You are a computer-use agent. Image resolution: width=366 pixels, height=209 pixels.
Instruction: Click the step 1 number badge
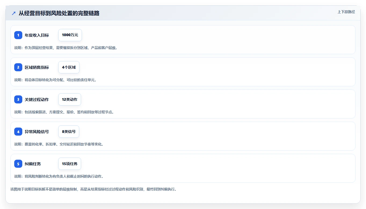18,35
